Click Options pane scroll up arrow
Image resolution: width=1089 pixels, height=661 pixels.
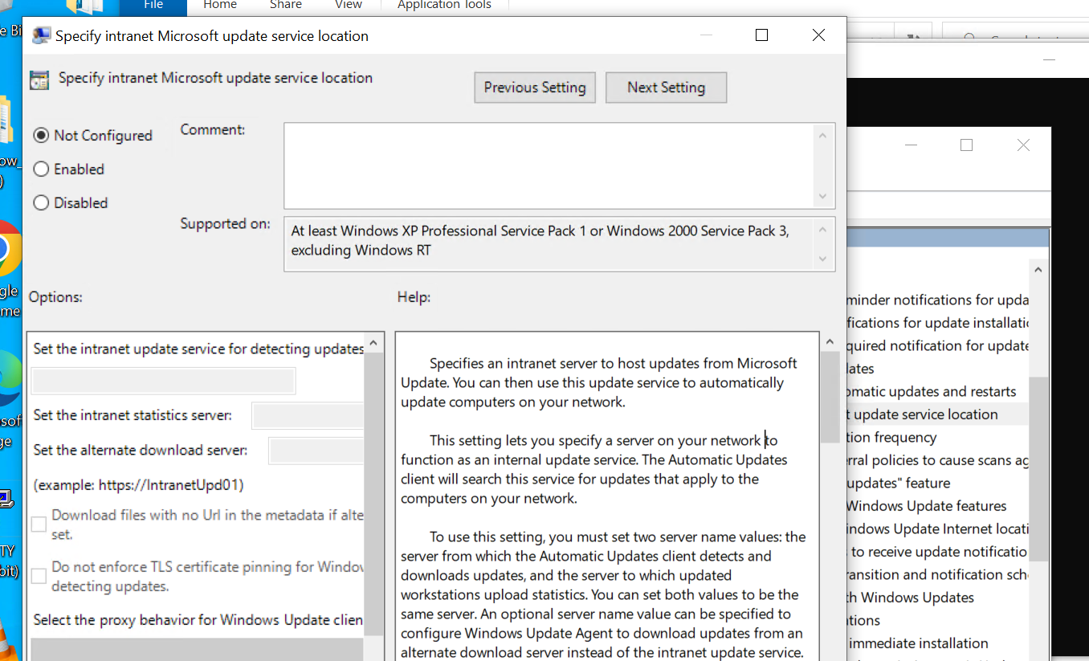click(373, 343)
